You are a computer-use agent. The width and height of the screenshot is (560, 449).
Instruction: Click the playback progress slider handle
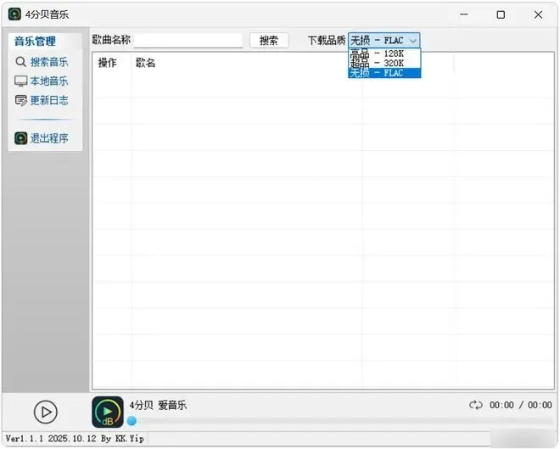click(132, 421)
